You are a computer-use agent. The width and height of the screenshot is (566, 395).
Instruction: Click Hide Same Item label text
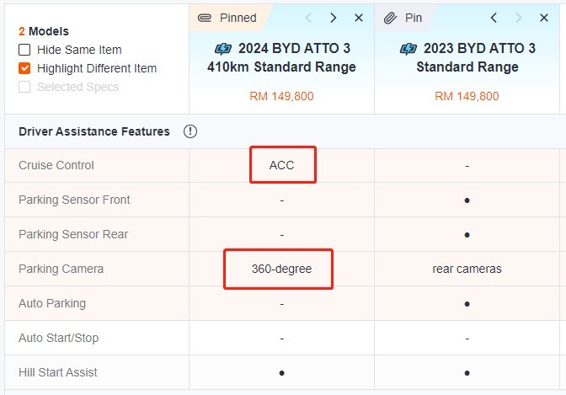pos(79,50)
